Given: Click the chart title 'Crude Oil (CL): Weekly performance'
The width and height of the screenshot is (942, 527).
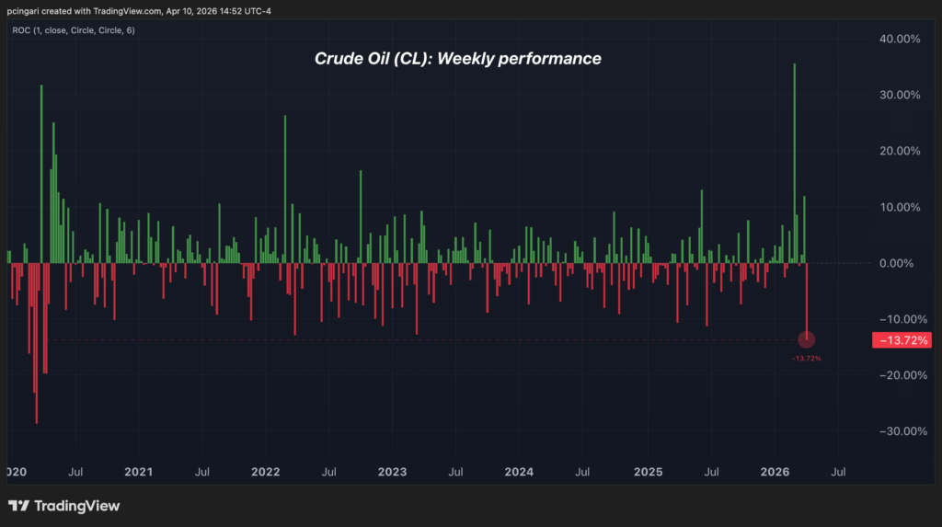Looking at the screenshot, I should (x=457, y=59).
